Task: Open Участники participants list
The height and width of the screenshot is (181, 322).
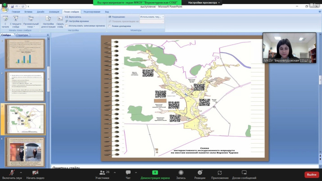Action: (102, 173)
